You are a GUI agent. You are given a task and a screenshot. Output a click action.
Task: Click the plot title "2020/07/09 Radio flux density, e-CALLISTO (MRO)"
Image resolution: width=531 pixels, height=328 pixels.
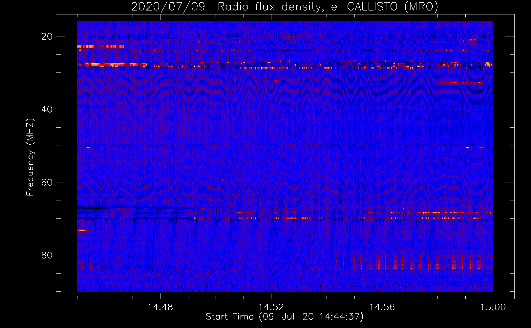285,7
